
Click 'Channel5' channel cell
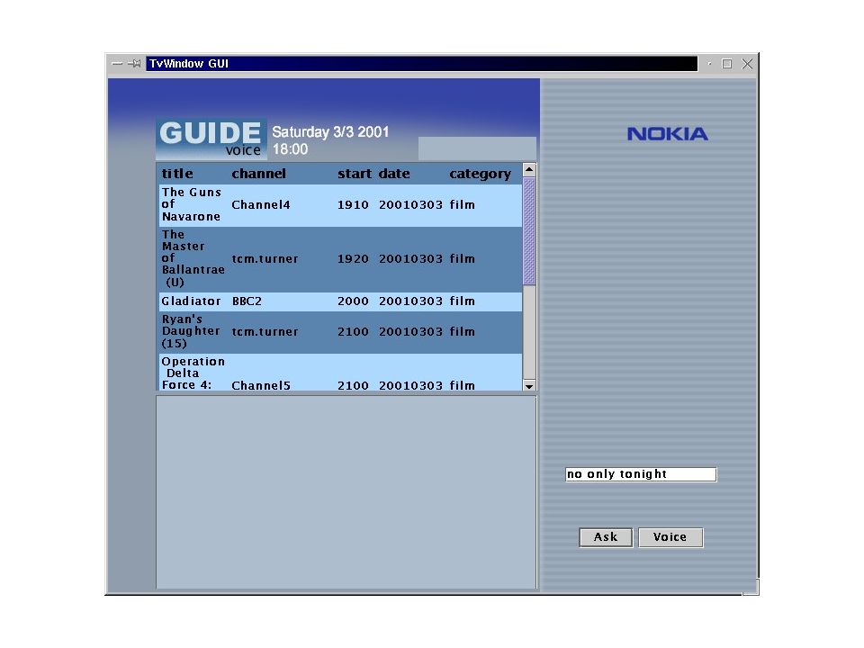[261, 386]
